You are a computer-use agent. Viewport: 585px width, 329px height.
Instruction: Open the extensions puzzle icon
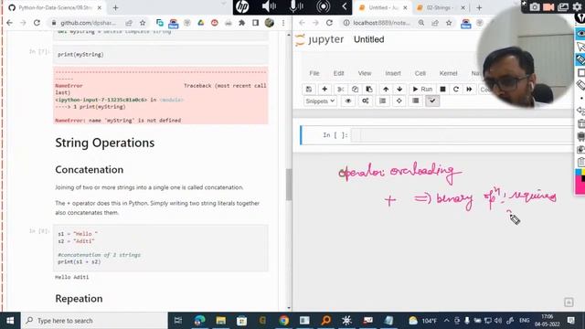point(241,23)
